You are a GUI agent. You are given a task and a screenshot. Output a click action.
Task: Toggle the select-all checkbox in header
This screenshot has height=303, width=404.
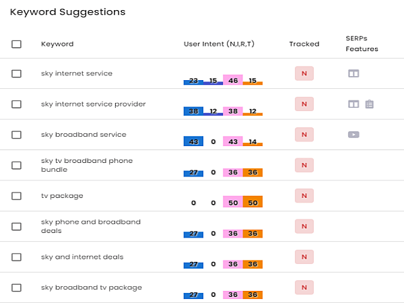(x=16, y=44)
